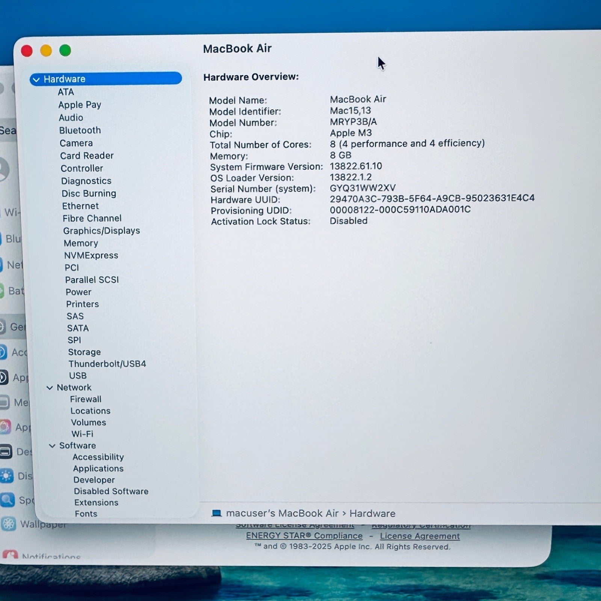Select Wi-Fi under the Network section
Viewport: 601px width, 601px height.
click(82, 434)
